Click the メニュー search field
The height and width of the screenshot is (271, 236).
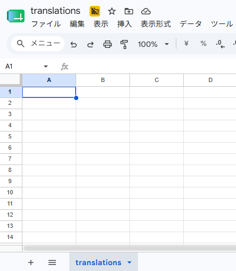click(38, 44)
